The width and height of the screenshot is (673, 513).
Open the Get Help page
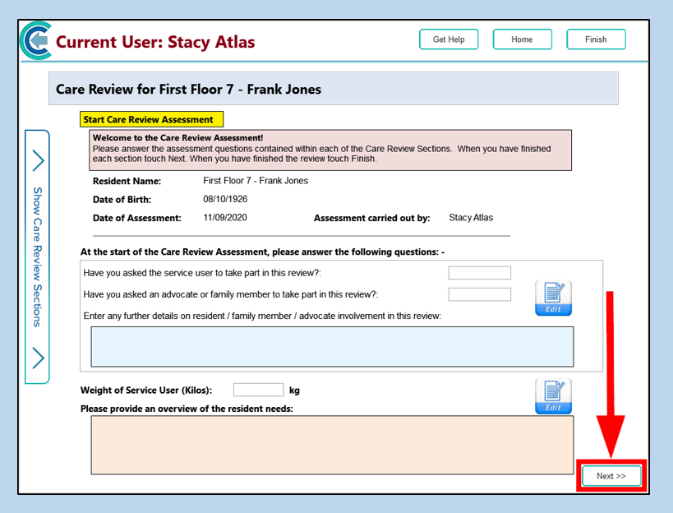click(x=449, y=39)
